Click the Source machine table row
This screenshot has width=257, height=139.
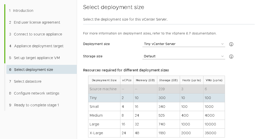(x=156, y=89)
